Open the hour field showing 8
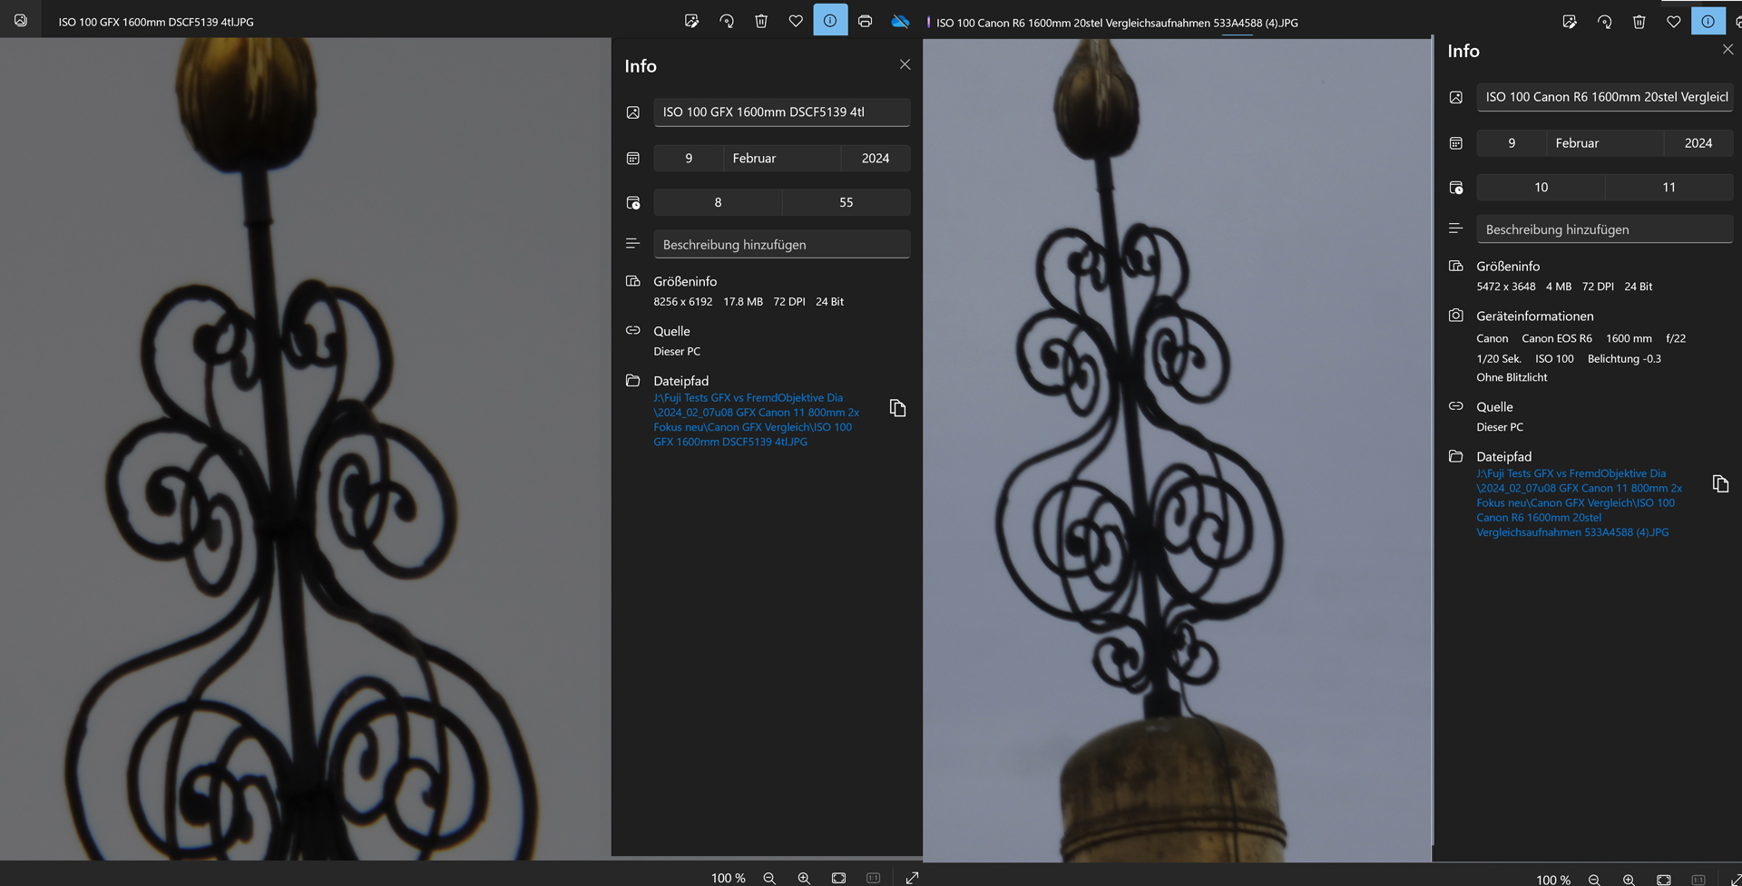Viewport: 1742px width, 886px height. [x=718, y=202]
